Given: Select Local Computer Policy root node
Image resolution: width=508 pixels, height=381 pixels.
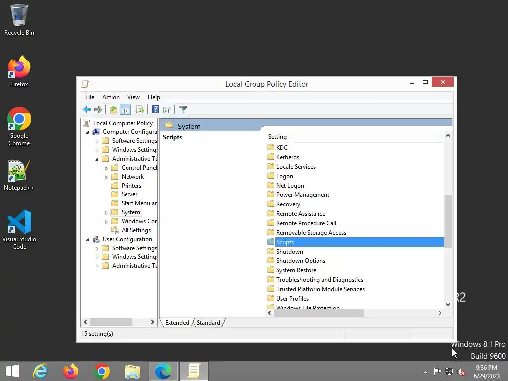Looking at the screenshot, I should coord(123,123).
